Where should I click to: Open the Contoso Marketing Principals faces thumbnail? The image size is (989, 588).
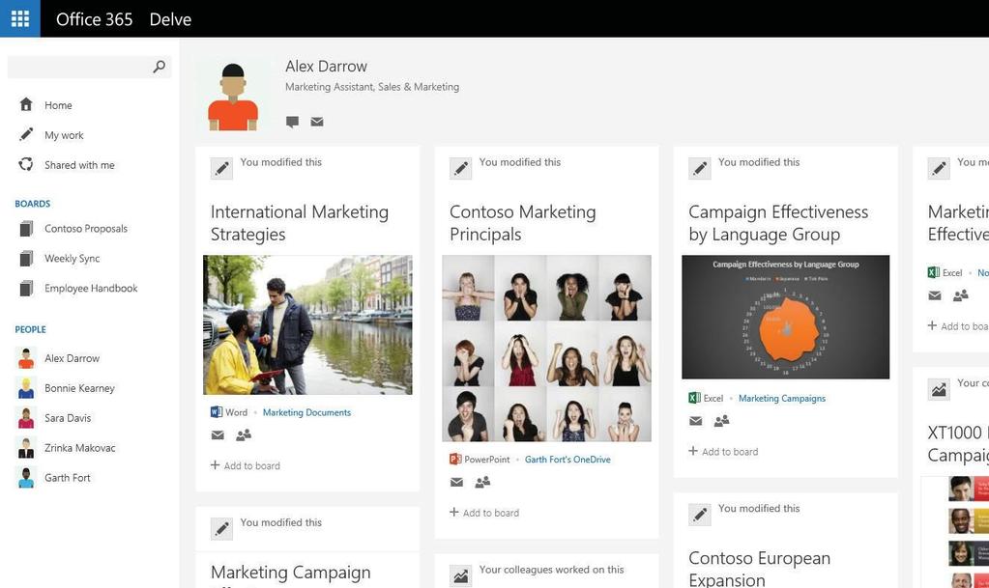pyautogui.click(x=547, y=348)
